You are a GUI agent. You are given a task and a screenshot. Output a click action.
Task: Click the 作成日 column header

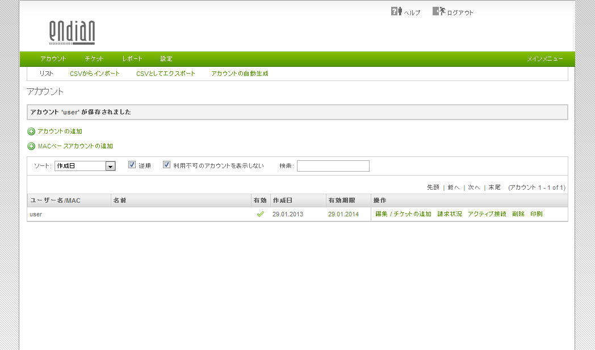[298, 200]
